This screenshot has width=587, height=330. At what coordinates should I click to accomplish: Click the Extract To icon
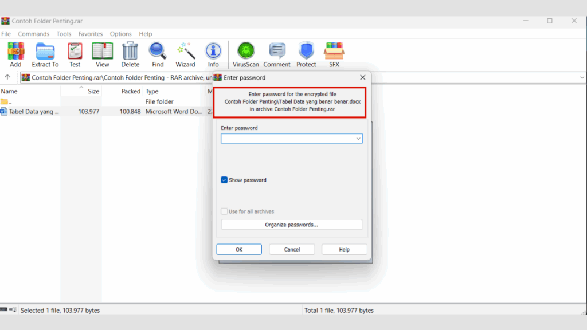(45, 52)
